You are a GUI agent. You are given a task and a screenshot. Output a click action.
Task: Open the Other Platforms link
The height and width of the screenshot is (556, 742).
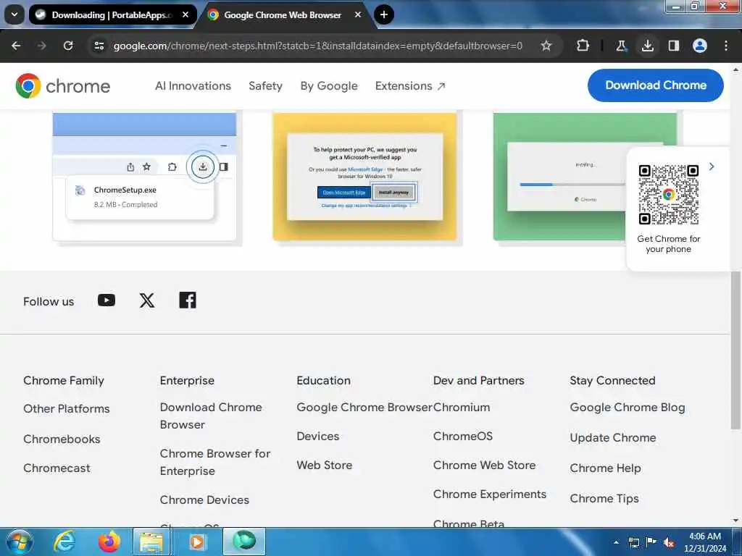coord(66,408)
